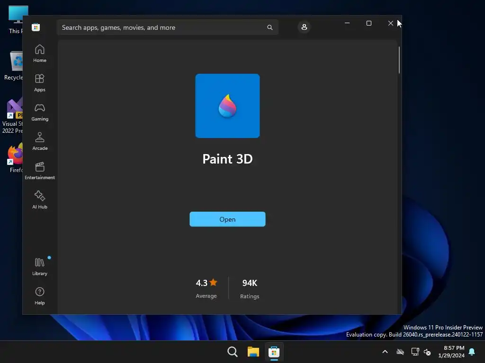Click the Open button for Paint 3D

pos(227,219)
